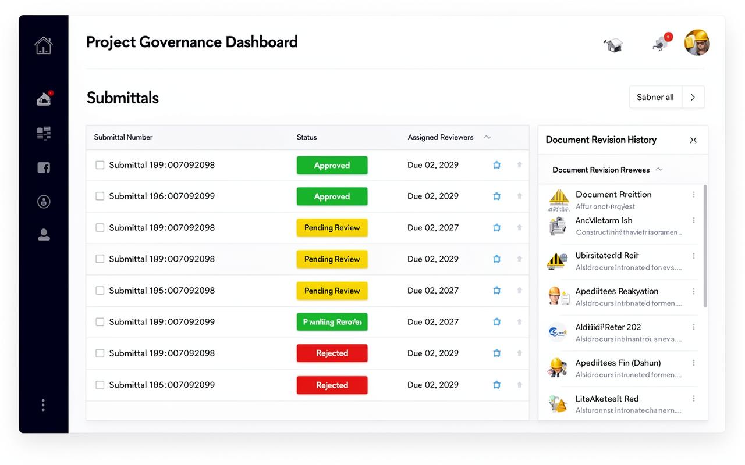Open kebab menu for Apediitees Reakyation entry
The width and height of the screenshot is (745, 465).
[694, 291]
